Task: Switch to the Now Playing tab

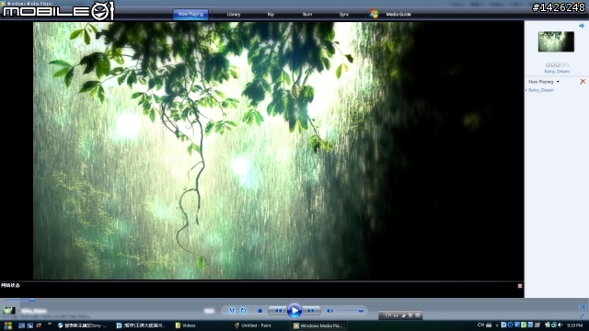Action: pyautogui.click(x=191, y=15)
